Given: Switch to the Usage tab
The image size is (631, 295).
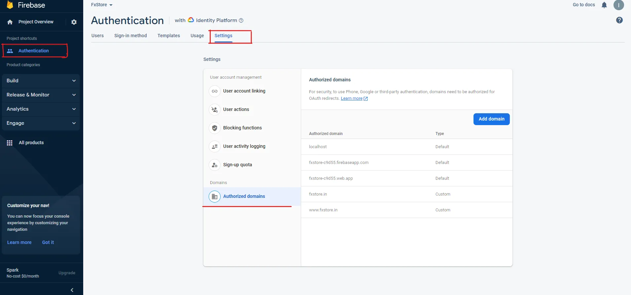Looking at the screenshot, I should (197, 36).
